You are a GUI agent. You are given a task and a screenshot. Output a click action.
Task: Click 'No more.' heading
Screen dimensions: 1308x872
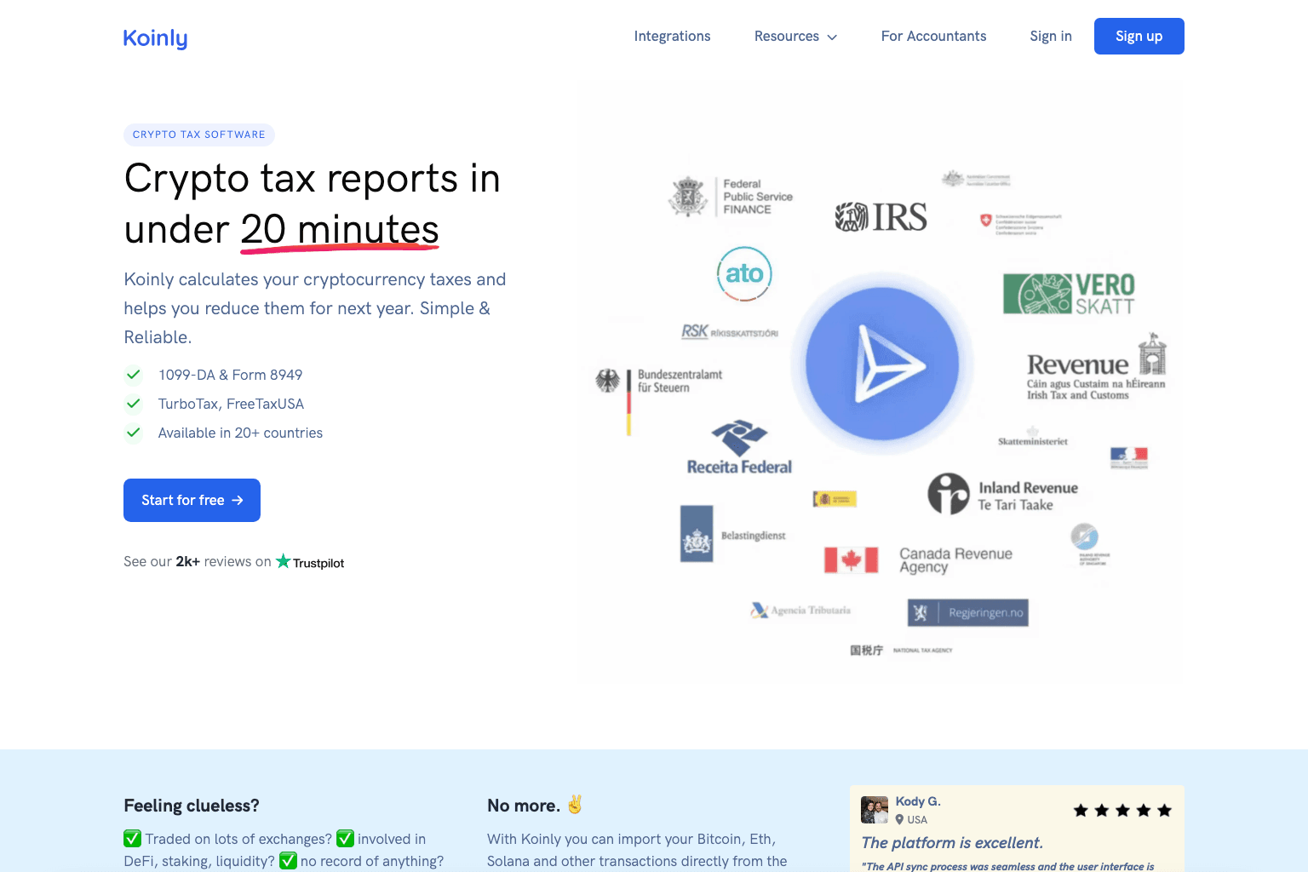click(524, 806)
